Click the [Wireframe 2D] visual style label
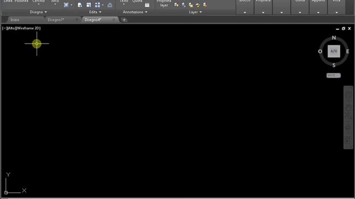 click(28, 28)
